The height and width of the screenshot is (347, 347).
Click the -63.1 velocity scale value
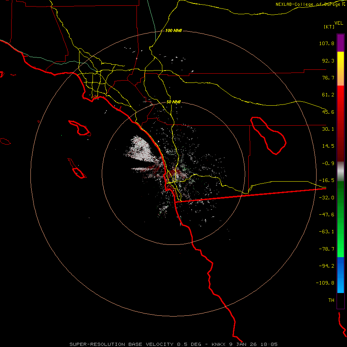[327, 232]
